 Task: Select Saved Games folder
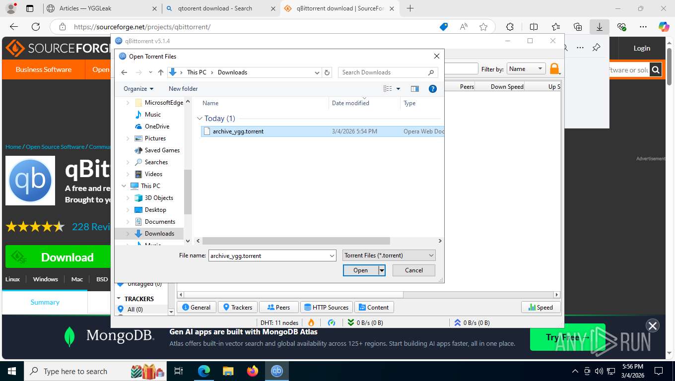point(162,150)
